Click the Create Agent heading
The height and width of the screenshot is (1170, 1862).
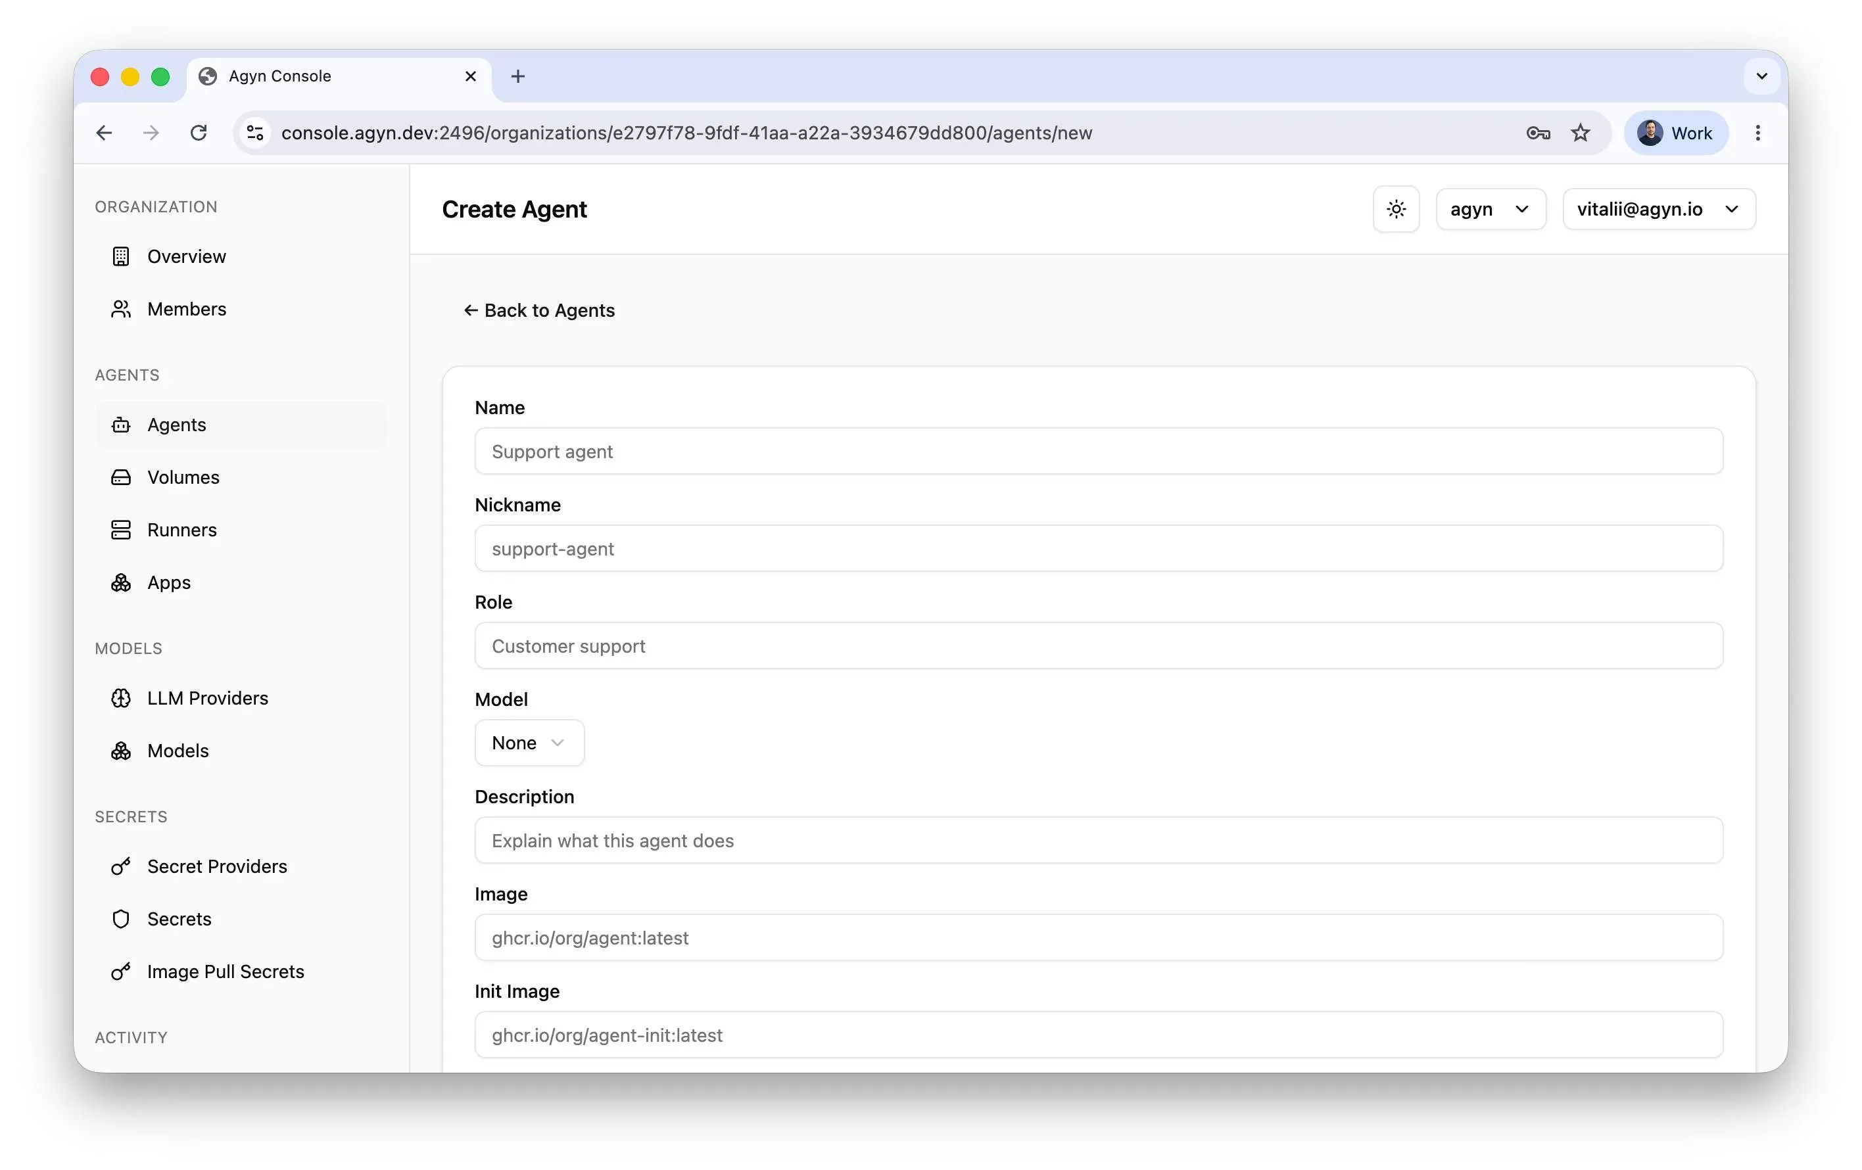pyautogui.click(x=514, y=210)
